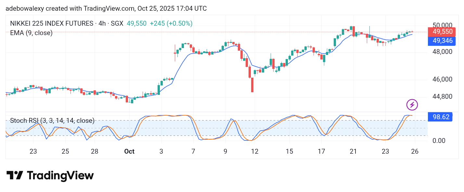Click the Oct label on the time axis
Image resolution: width=464 pixels, height=192 pixels.
(x=129, y=151)
